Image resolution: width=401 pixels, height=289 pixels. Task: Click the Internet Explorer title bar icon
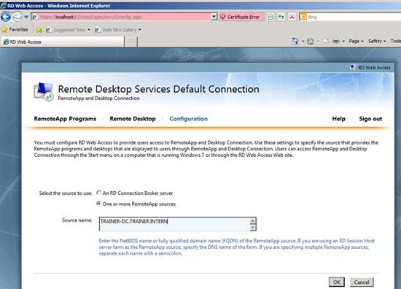tap(4, 6)
